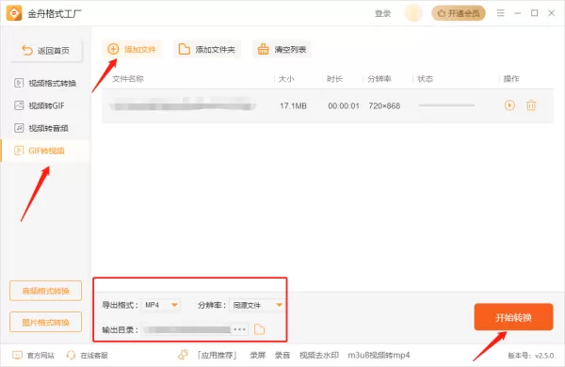Image resolution: width=565 pixels, height=367 pixels.
Task: Open the 分辨率 同原文件 dropdown
Action: click(x=256, y=305)
